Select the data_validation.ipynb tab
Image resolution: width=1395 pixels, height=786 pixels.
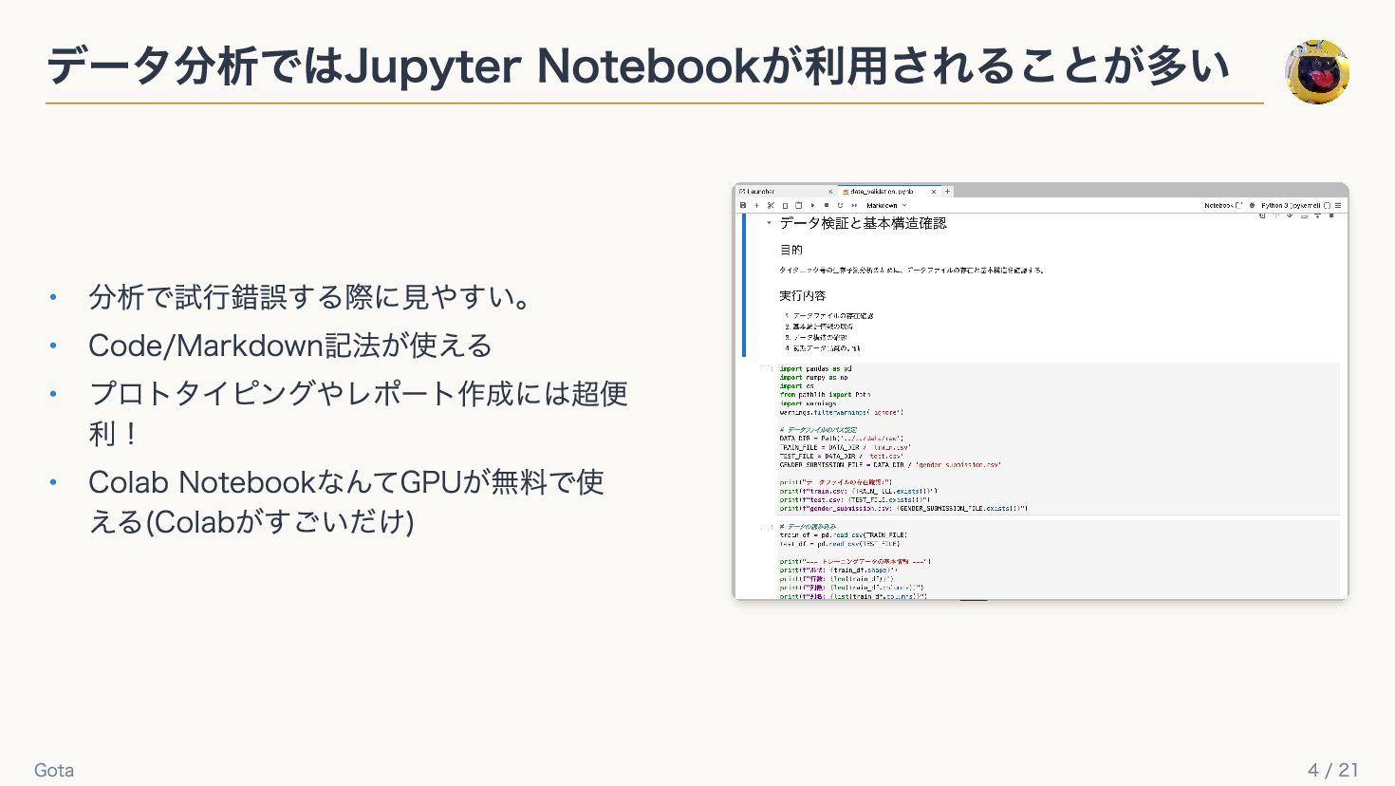(x=889, y=192)
